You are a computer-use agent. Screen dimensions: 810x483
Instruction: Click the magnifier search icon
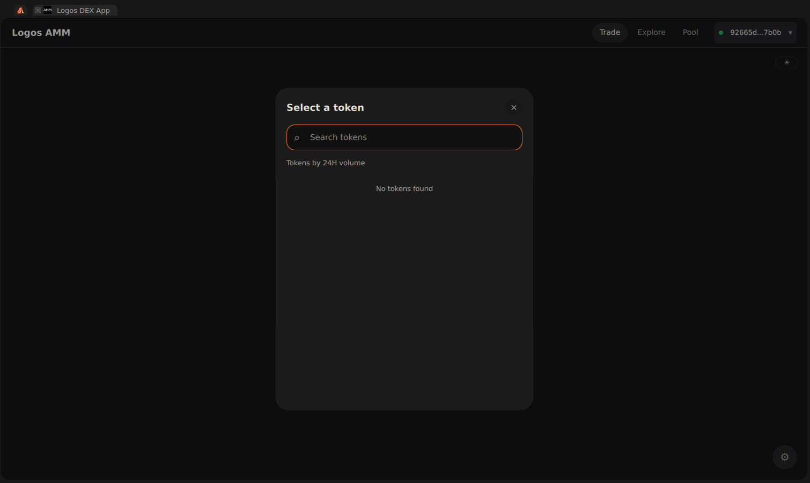coord(297,138)
